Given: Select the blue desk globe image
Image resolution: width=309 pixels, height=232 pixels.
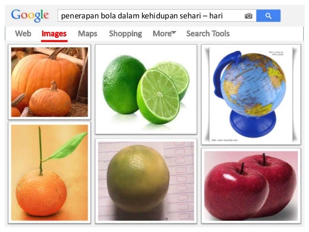Looking at the screenshot, I should (x=251, y=94).
